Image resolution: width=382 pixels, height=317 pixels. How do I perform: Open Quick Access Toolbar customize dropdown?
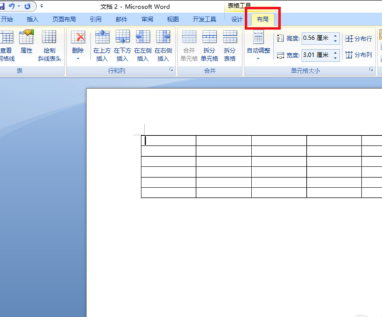(x=41, y=6)
